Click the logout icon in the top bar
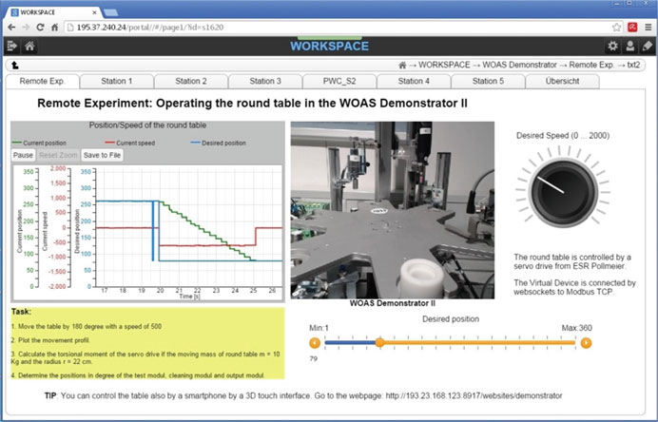The height and width of the screenshot is (422, 658). (11, 46)
